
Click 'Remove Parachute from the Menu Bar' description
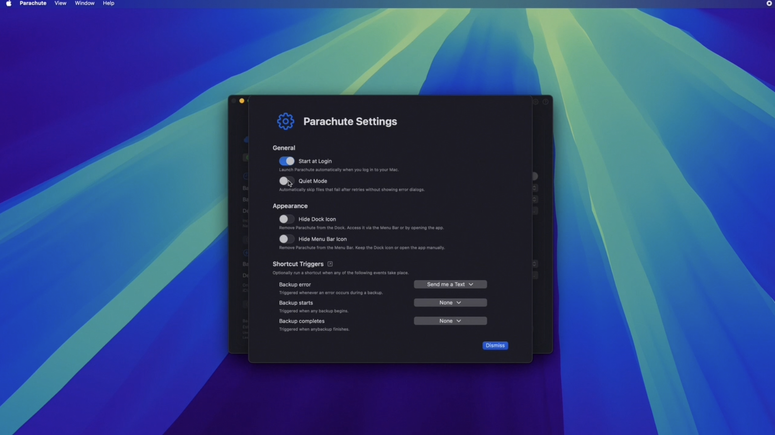(362, 248)
